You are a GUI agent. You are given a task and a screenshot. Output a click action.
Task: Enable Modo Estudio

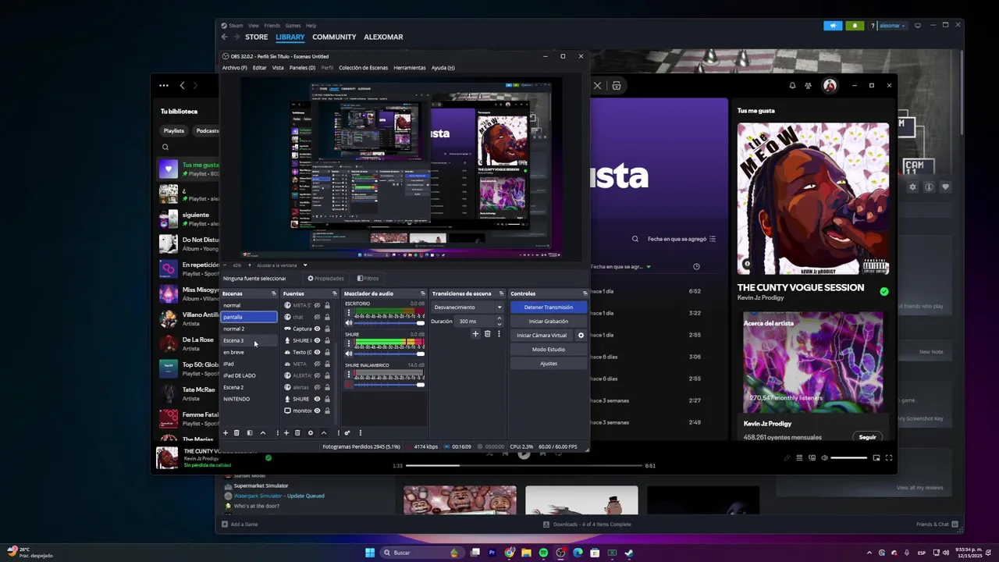(x=548, y=349)
